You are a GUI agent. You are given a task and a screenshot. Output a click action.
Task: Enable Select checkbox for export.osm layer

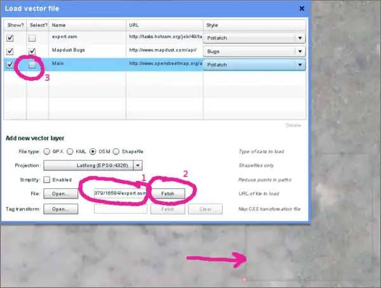tap(32, 38)
